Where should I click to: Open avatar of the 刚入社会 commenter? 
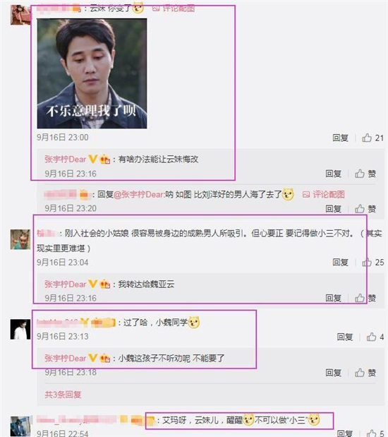coord(20,239)
